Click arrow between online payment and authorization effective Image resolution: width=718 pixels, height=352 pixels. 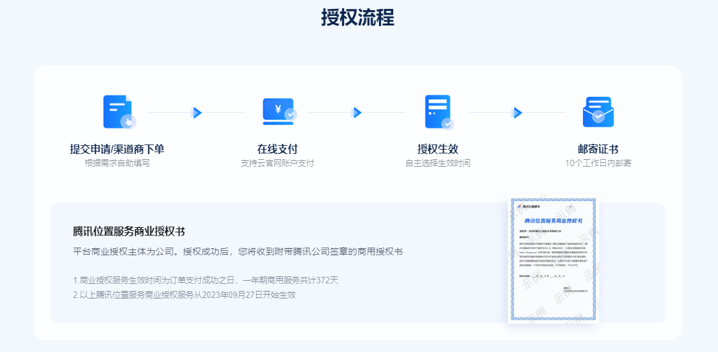click(x=357, y=113)
